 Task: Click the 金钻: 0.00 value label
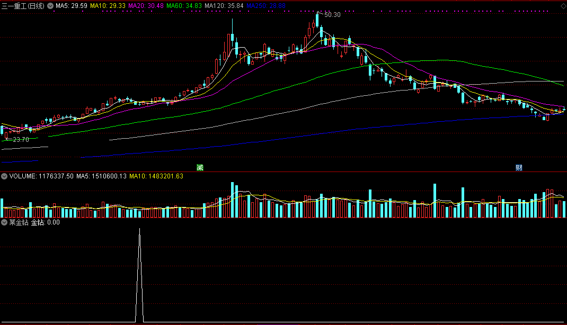pos(45,222)
